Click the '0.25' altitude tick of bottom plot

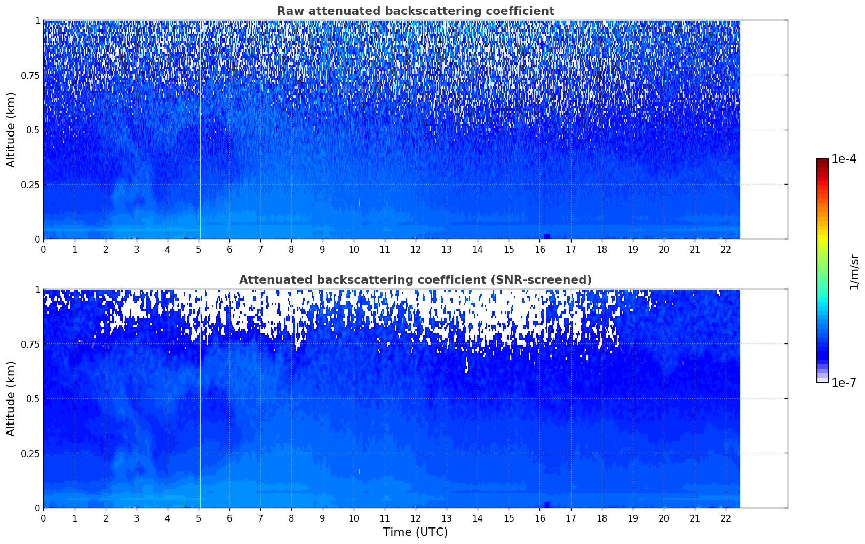(x=30, y=453)
